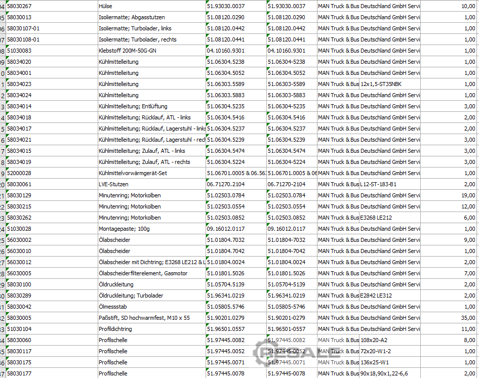The height and width of the screenshot is (378, 479).
Task: Click the quantity cell showing 35,00
Action: (449, 318)
